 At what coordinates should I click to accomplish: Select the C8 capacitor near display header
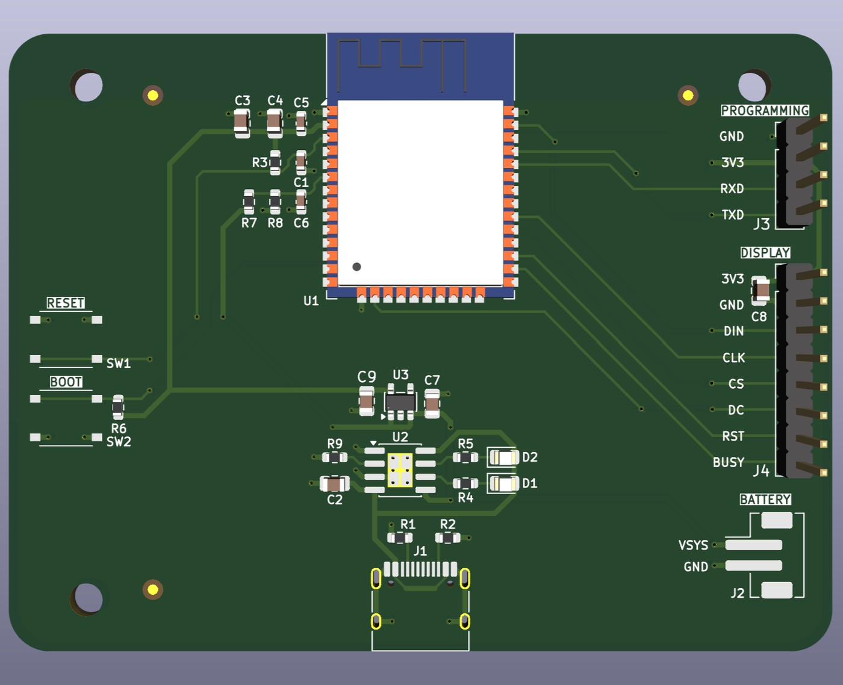[761, 290]
